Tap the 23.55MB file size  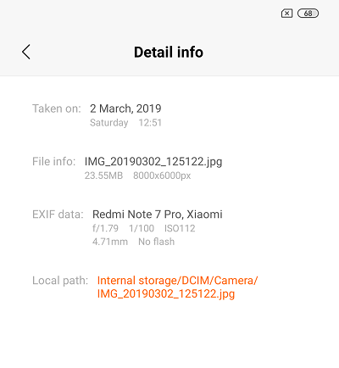click(x=103, y=176)
